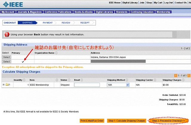Click the Log Out link

[x=168, y=3]
